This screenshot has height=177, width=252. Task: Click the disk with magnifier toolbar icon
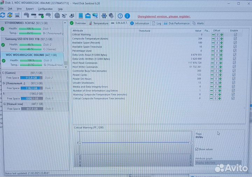[48, 15]
